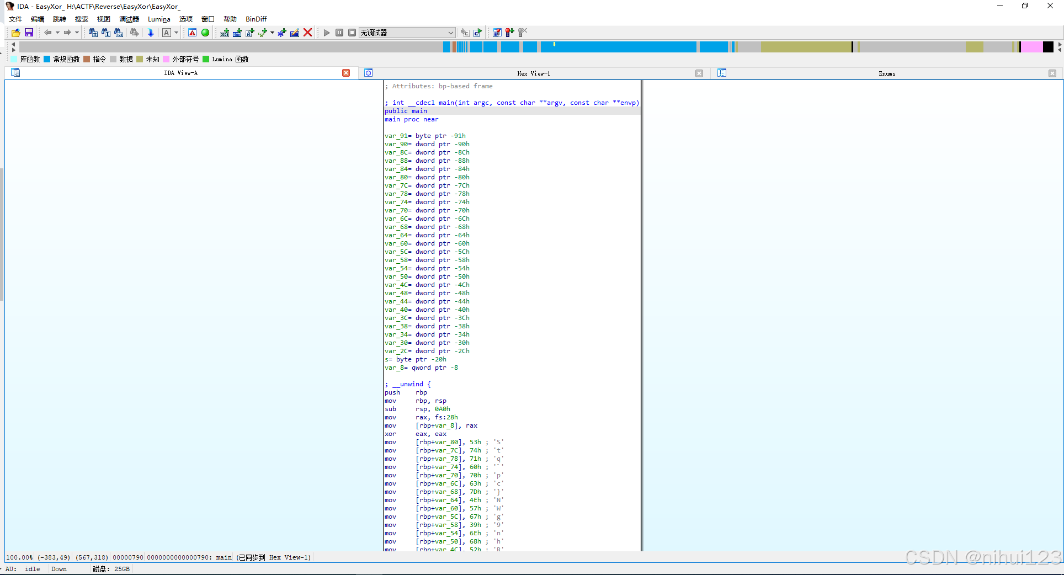Click the grayed search next binoculars icon
1064x575 pixels.
(134, 33)
